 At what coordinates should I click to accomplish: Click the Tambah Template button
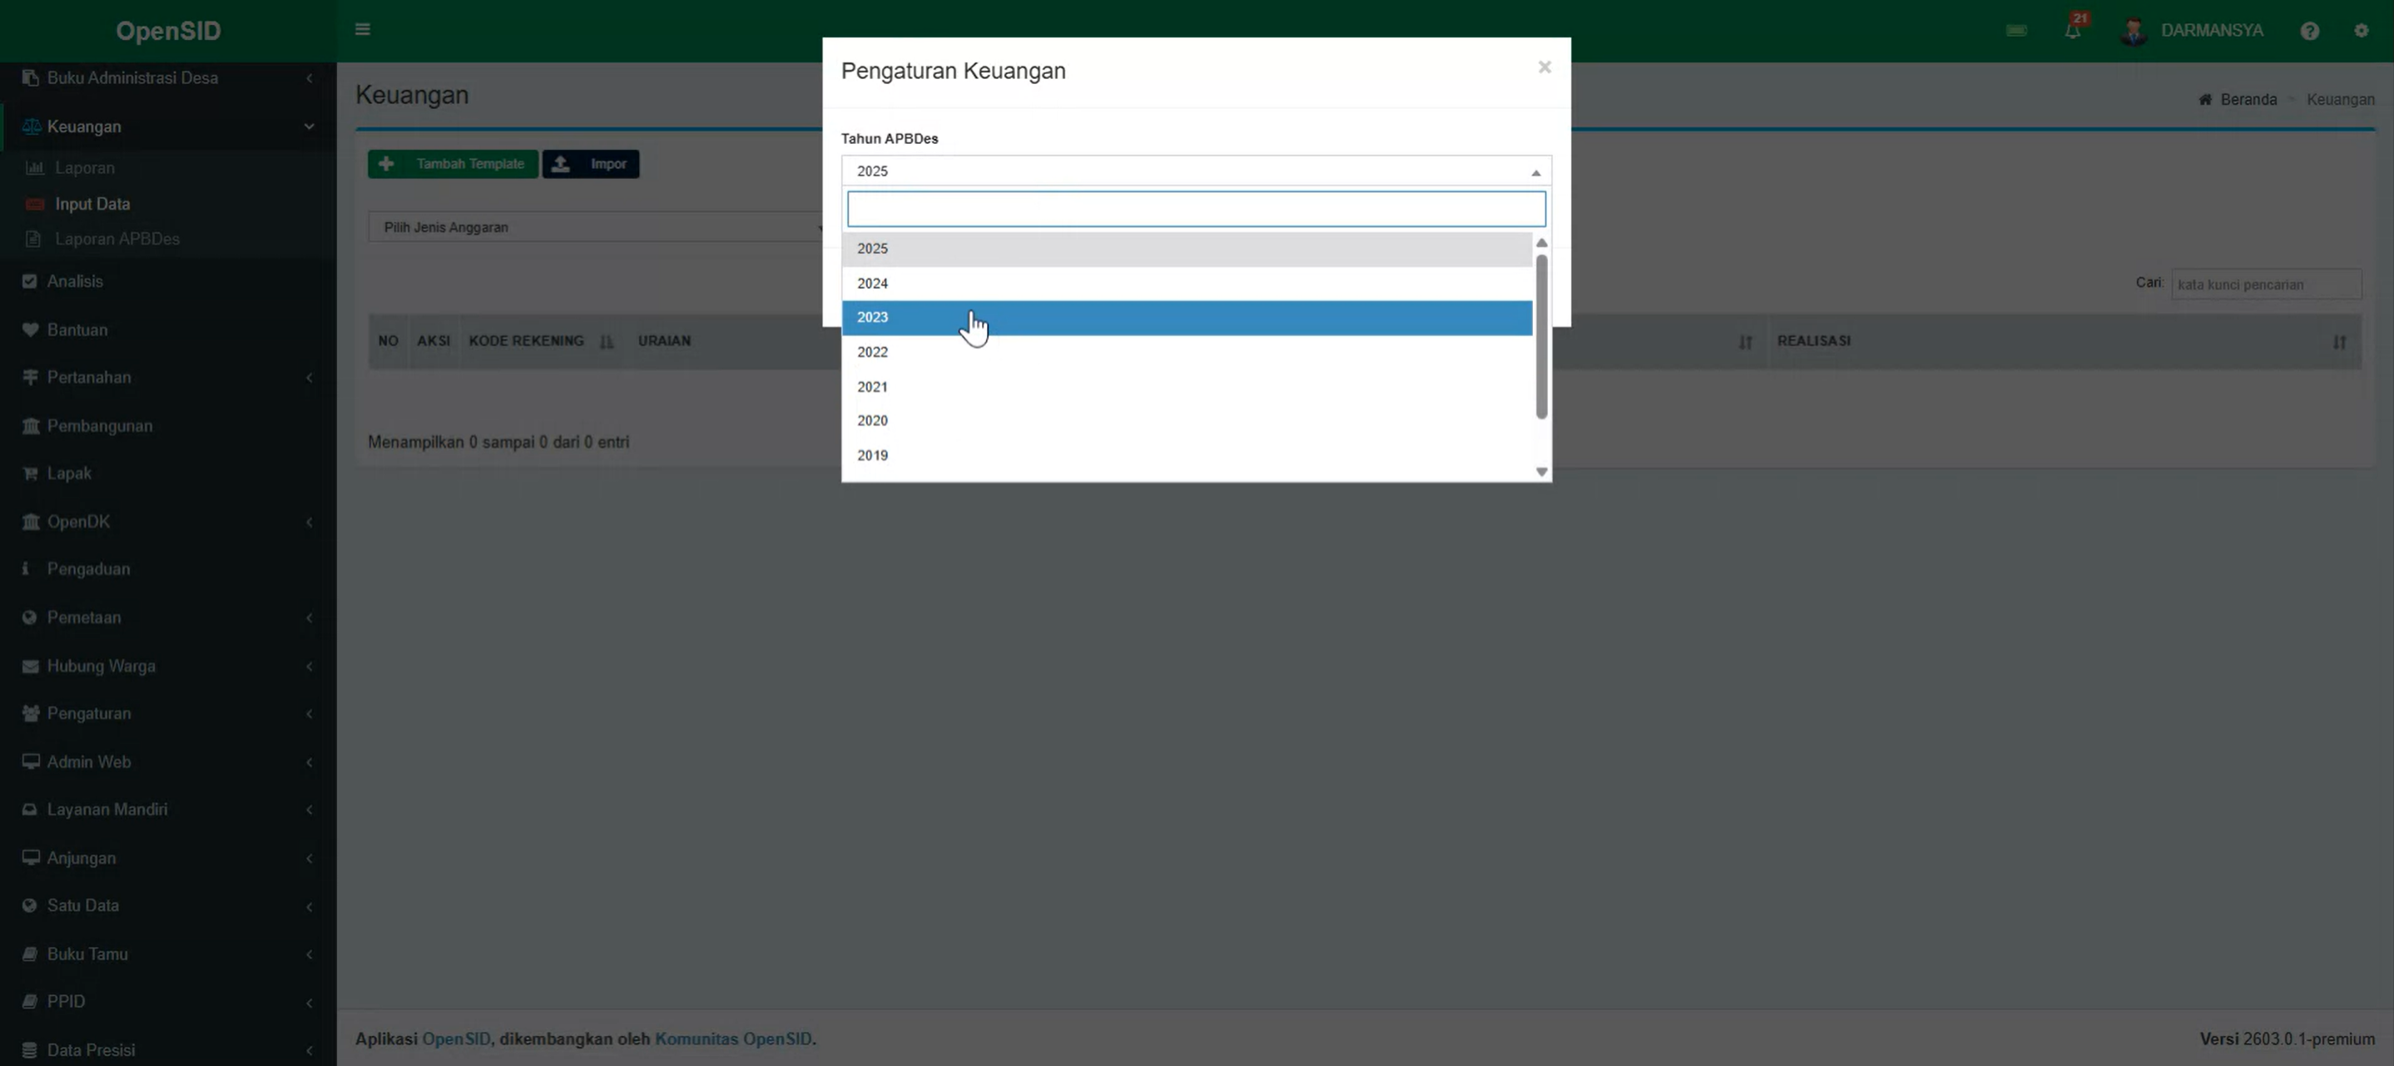[x=453, y=162]
